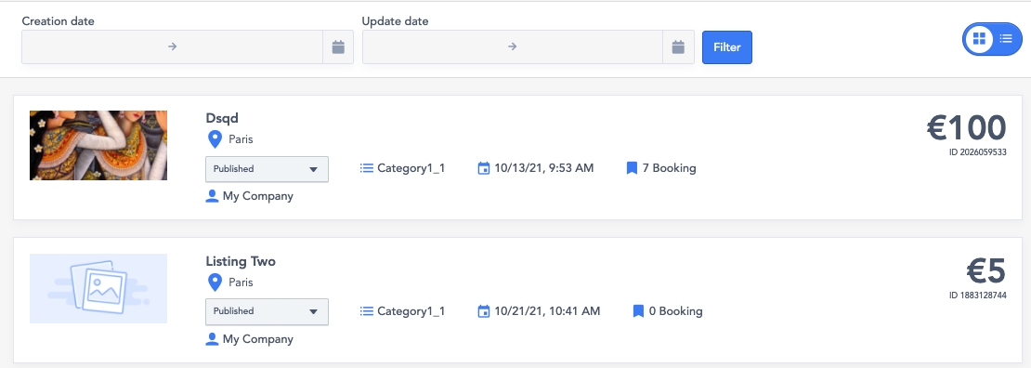Open the Dsqd listing title
The width and height of the screenshot is (1031, 368).
pos(222,119)
